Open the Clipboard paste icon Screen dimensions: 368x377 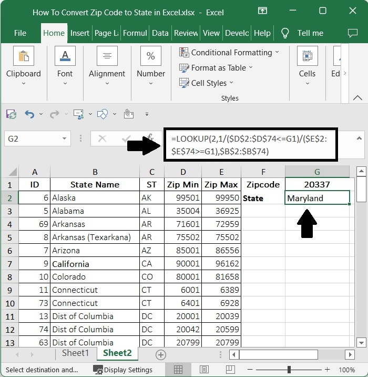coord(23,56)
